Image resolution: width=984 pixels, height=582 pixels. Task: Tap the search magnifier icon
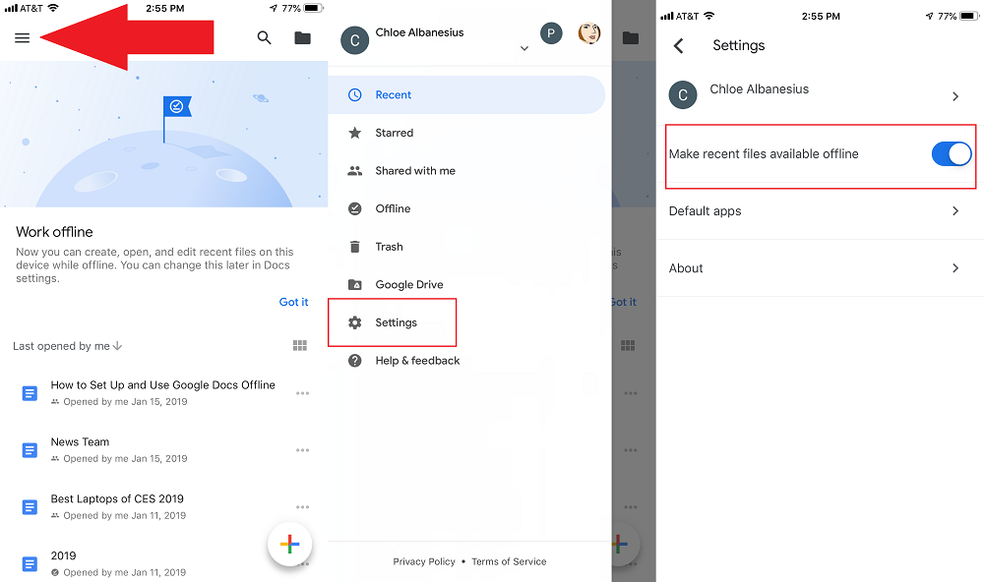(264, 38)
